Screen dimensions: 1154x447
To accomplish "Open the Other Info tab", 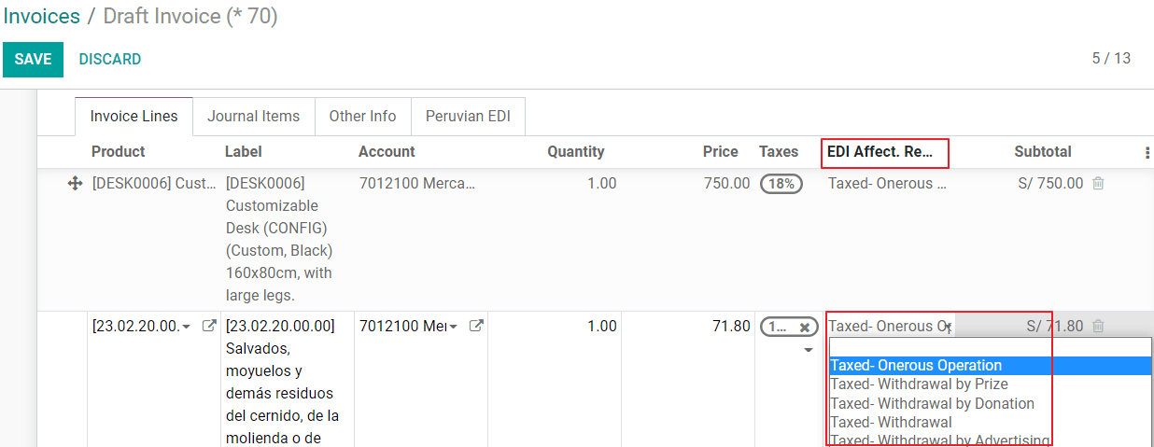I will click(x=362, y=117).
